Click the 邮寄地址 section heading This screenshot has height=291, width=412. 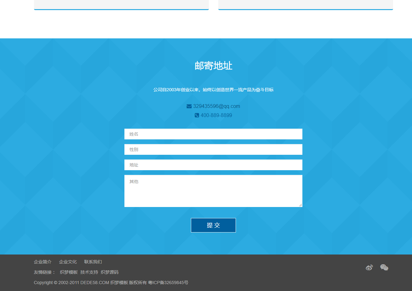(x=213, y=66)
